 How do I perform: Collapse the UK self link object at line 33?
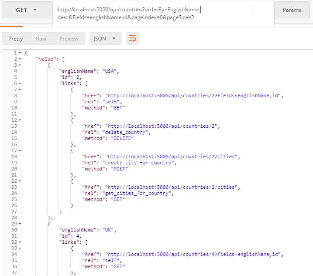20,249
